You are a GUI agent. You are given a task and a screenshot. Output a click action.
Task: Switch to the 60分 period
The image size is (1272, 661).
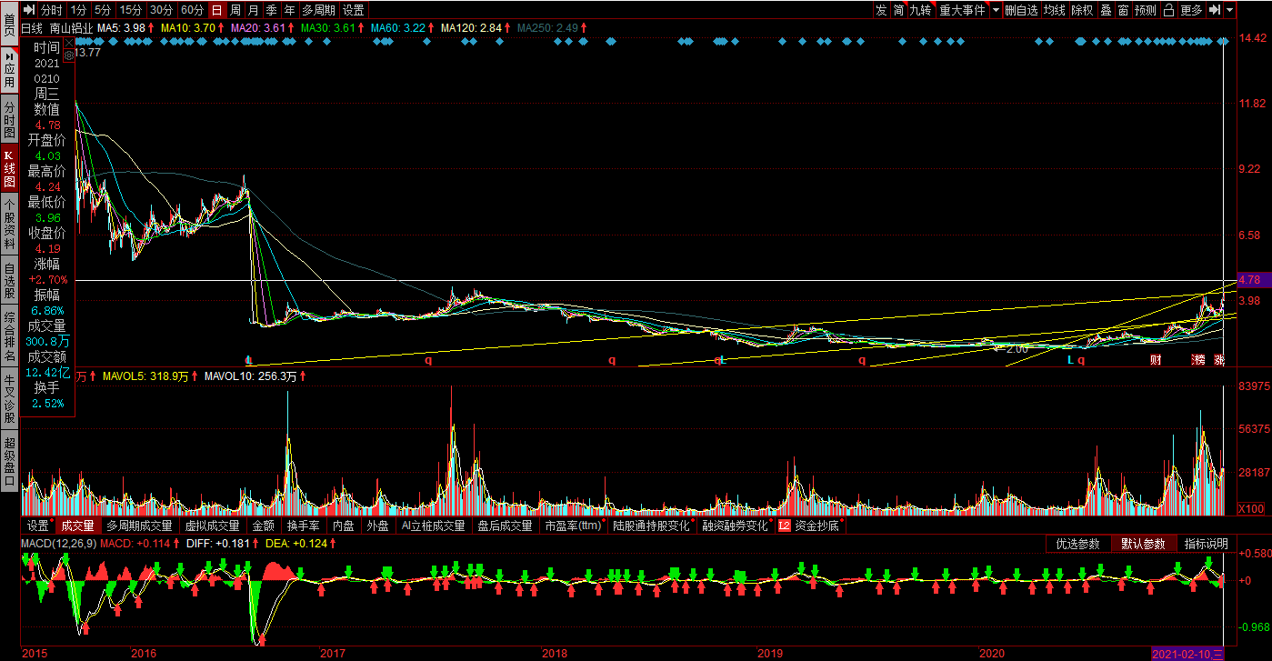click(192, 10)
